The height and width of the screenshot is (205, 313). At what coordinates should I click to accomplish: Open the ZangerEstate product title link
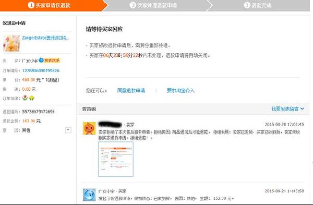coord(46,38)
